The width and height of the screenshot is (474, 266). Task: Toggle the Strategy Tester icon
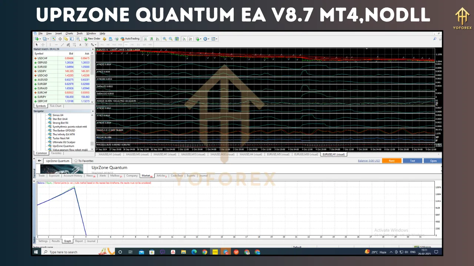(78, 38)
